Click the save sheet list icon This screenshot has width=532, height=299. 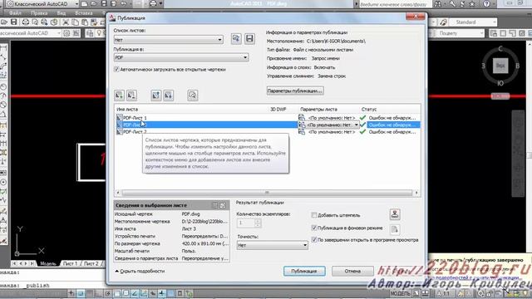(249, 39)
